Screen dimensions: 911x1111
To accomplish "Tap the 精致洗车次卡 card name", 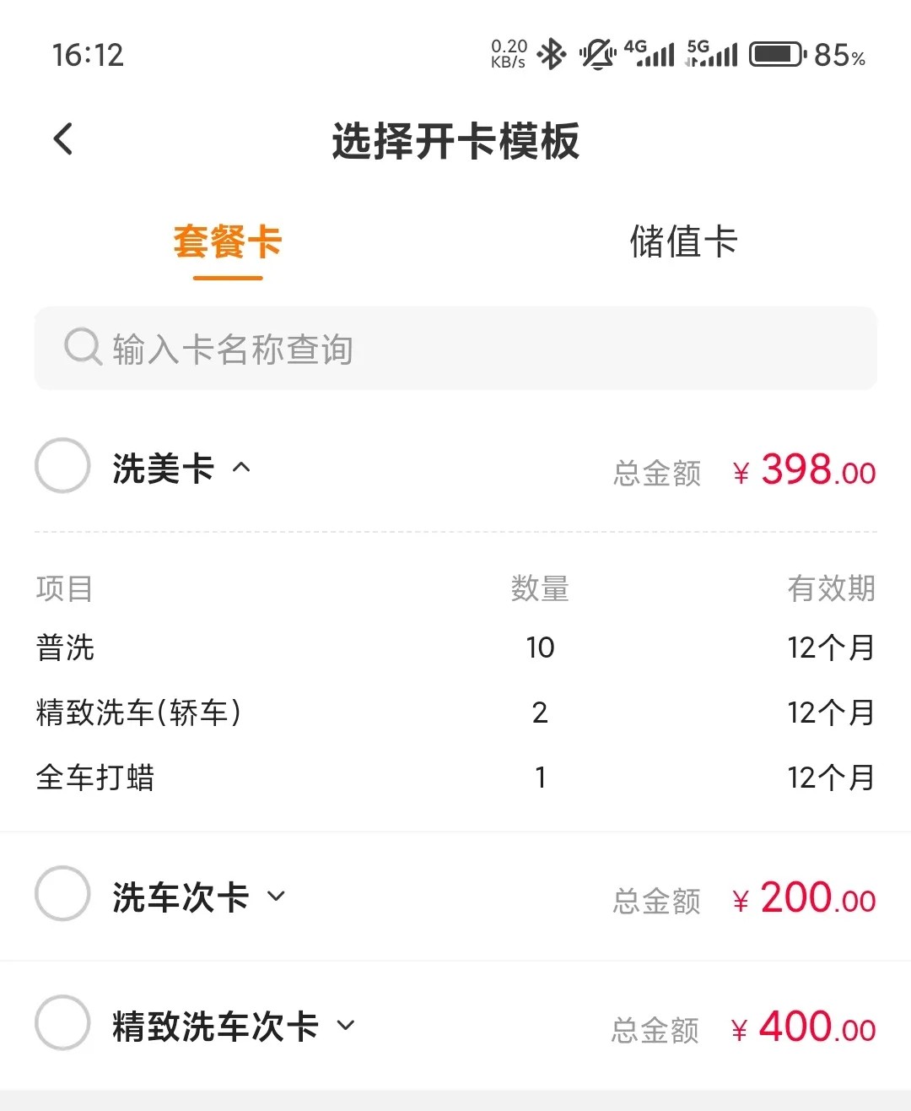I will [215, 1027].
